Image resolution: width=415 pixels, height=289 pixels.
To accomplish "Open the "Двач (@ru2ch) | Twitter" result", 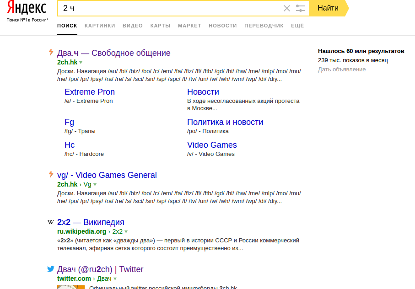I will pos(100,269).
